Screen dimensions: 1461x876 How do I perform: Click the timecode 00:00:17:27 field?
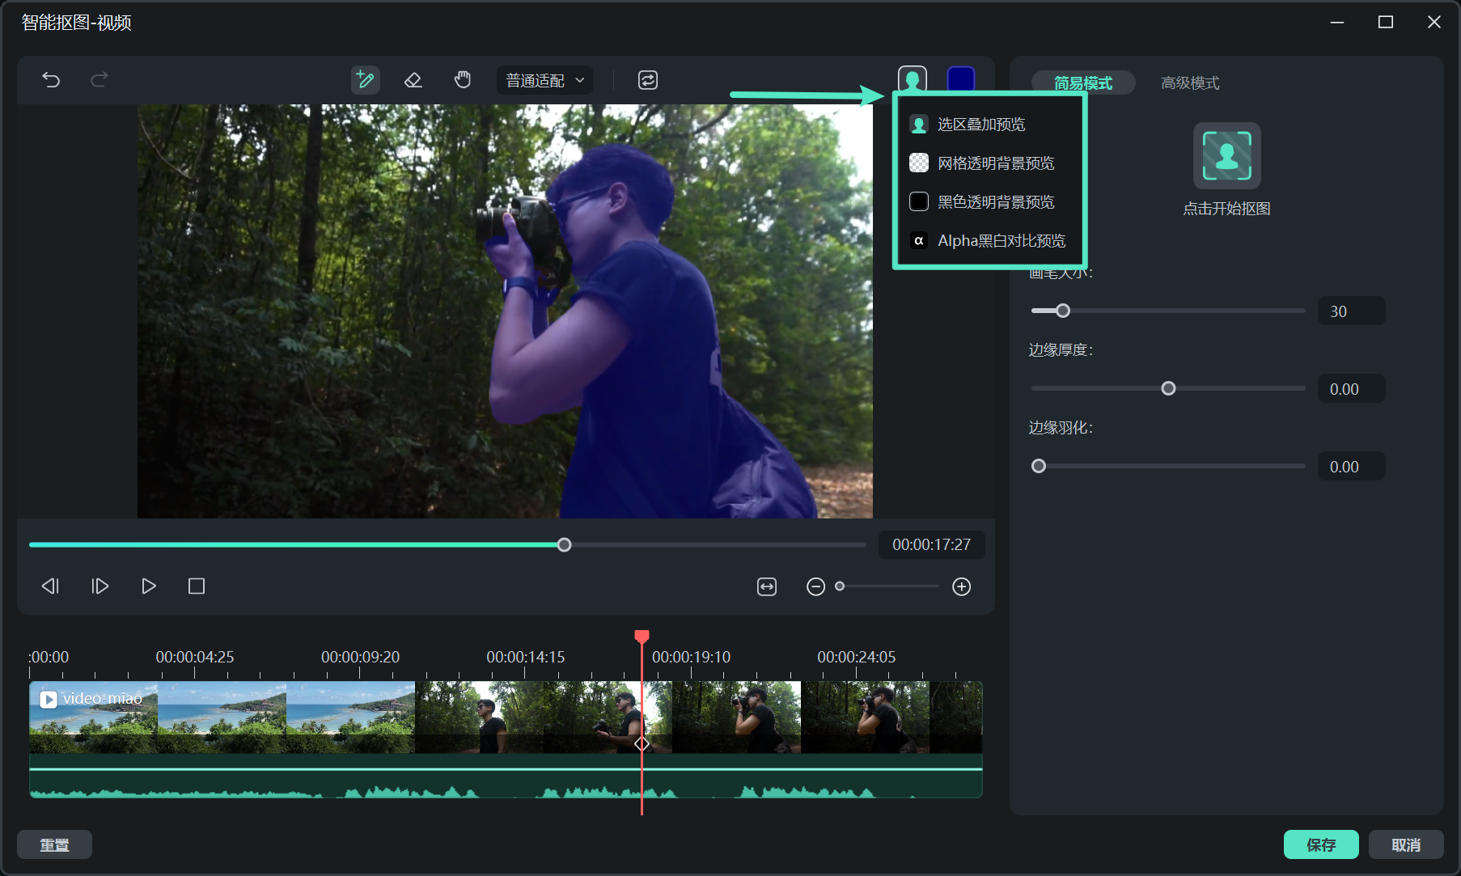click(x=931, y=545)
